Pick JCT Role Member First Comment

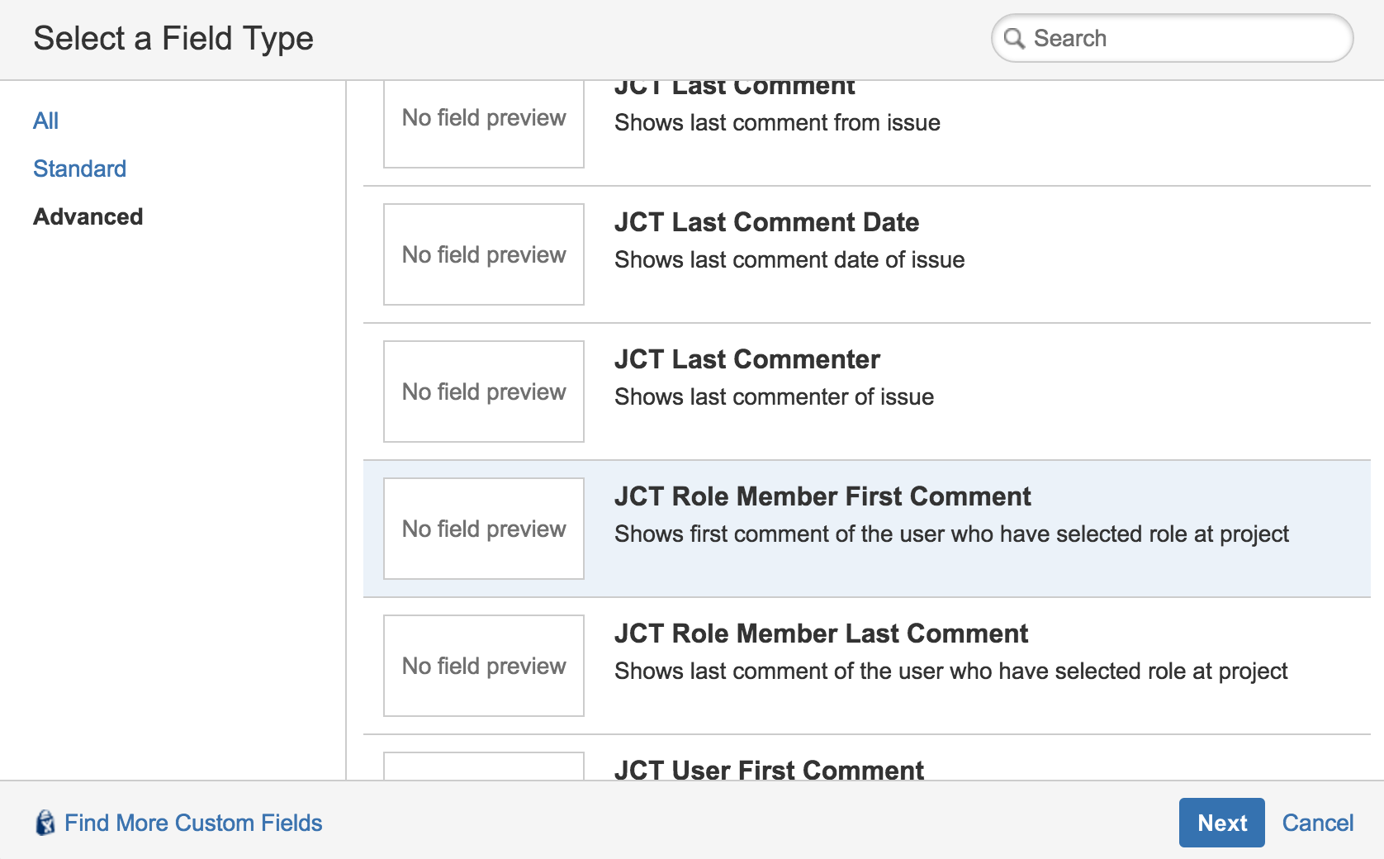point(867,529)
